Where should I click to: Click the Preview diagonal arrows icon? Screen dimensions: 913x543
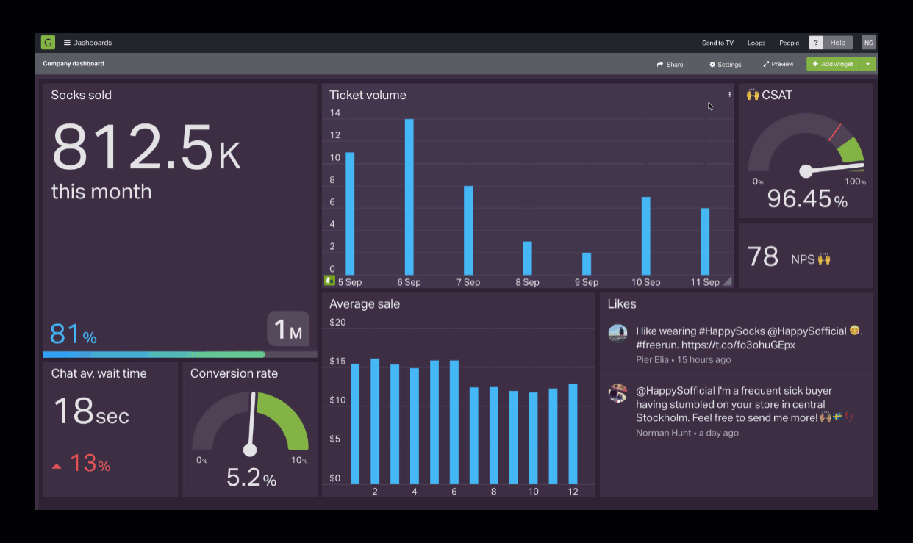point(765,65)
